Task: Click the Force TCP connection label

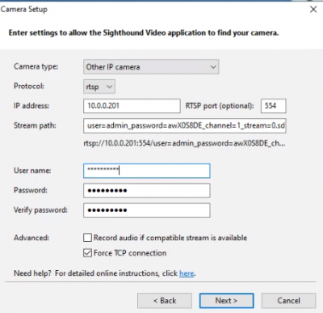Action: coord(130,253)
